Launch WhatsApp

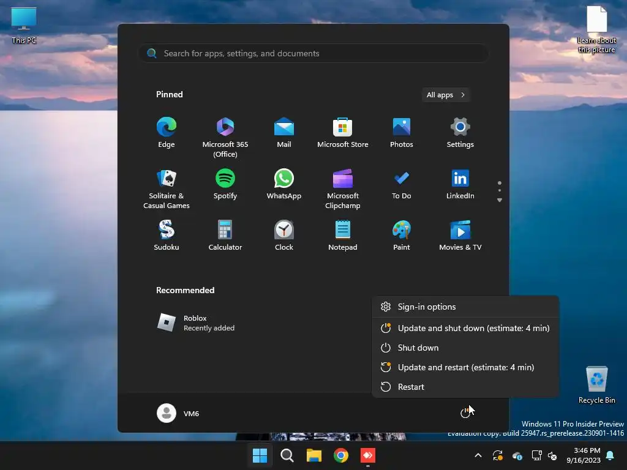click(x=284, y=184)
